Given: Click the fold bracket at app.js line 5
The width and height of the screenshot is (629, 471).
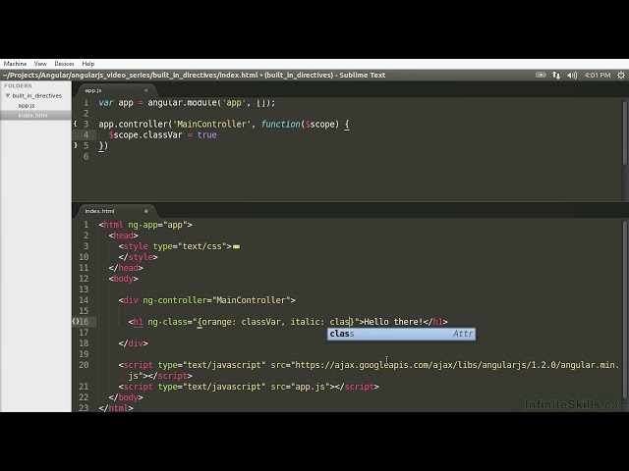Looking at the screenshot, I should tap(75, 146).
